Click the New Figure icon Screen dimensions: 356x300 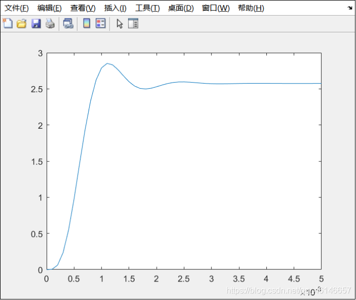point(8,24)
